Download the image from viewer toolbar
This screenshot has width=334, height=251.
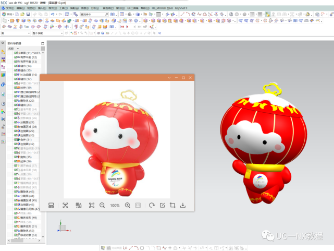click(x=183, y=206)
